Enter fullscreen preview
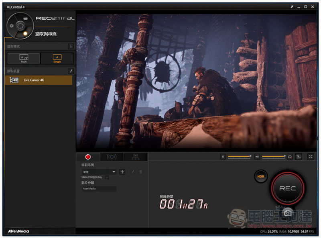The width and height of the screenshot is (321, 239). point(311,157)
